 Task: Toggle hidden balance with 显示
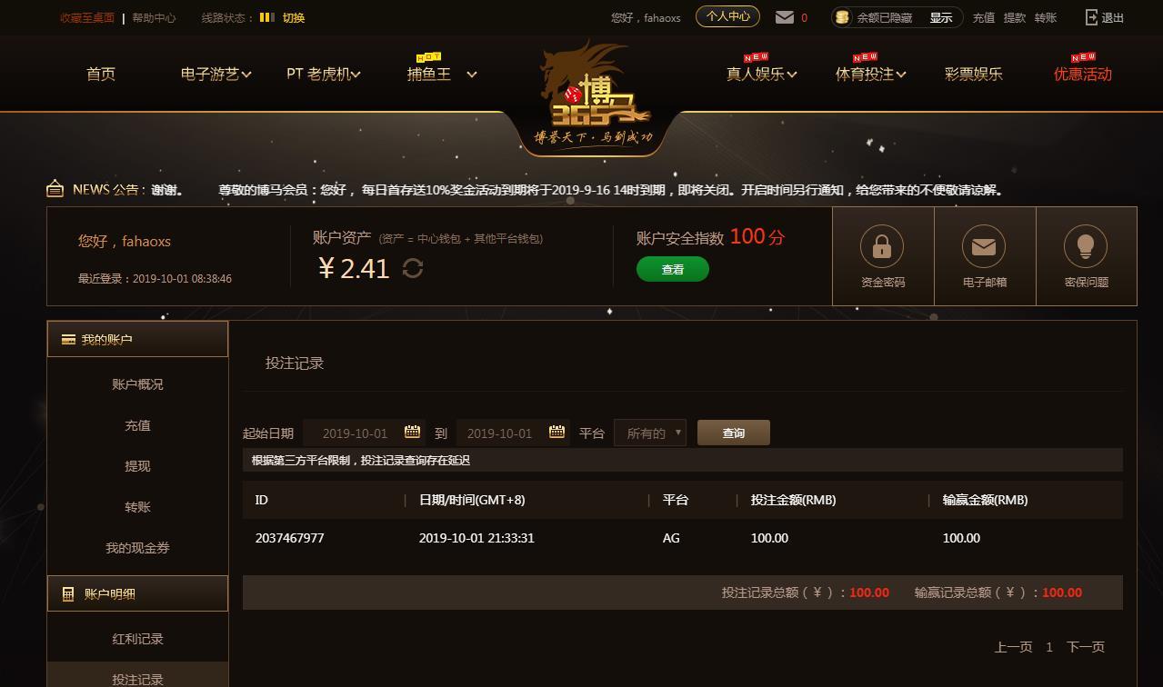[x=941, y=17]
